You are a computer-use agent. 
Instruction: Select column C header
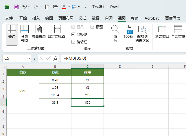click(88, 67)
